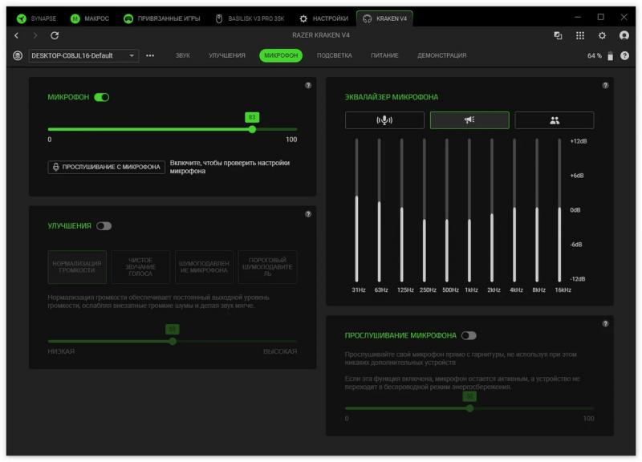Open the gear settings icon top right

602,35
